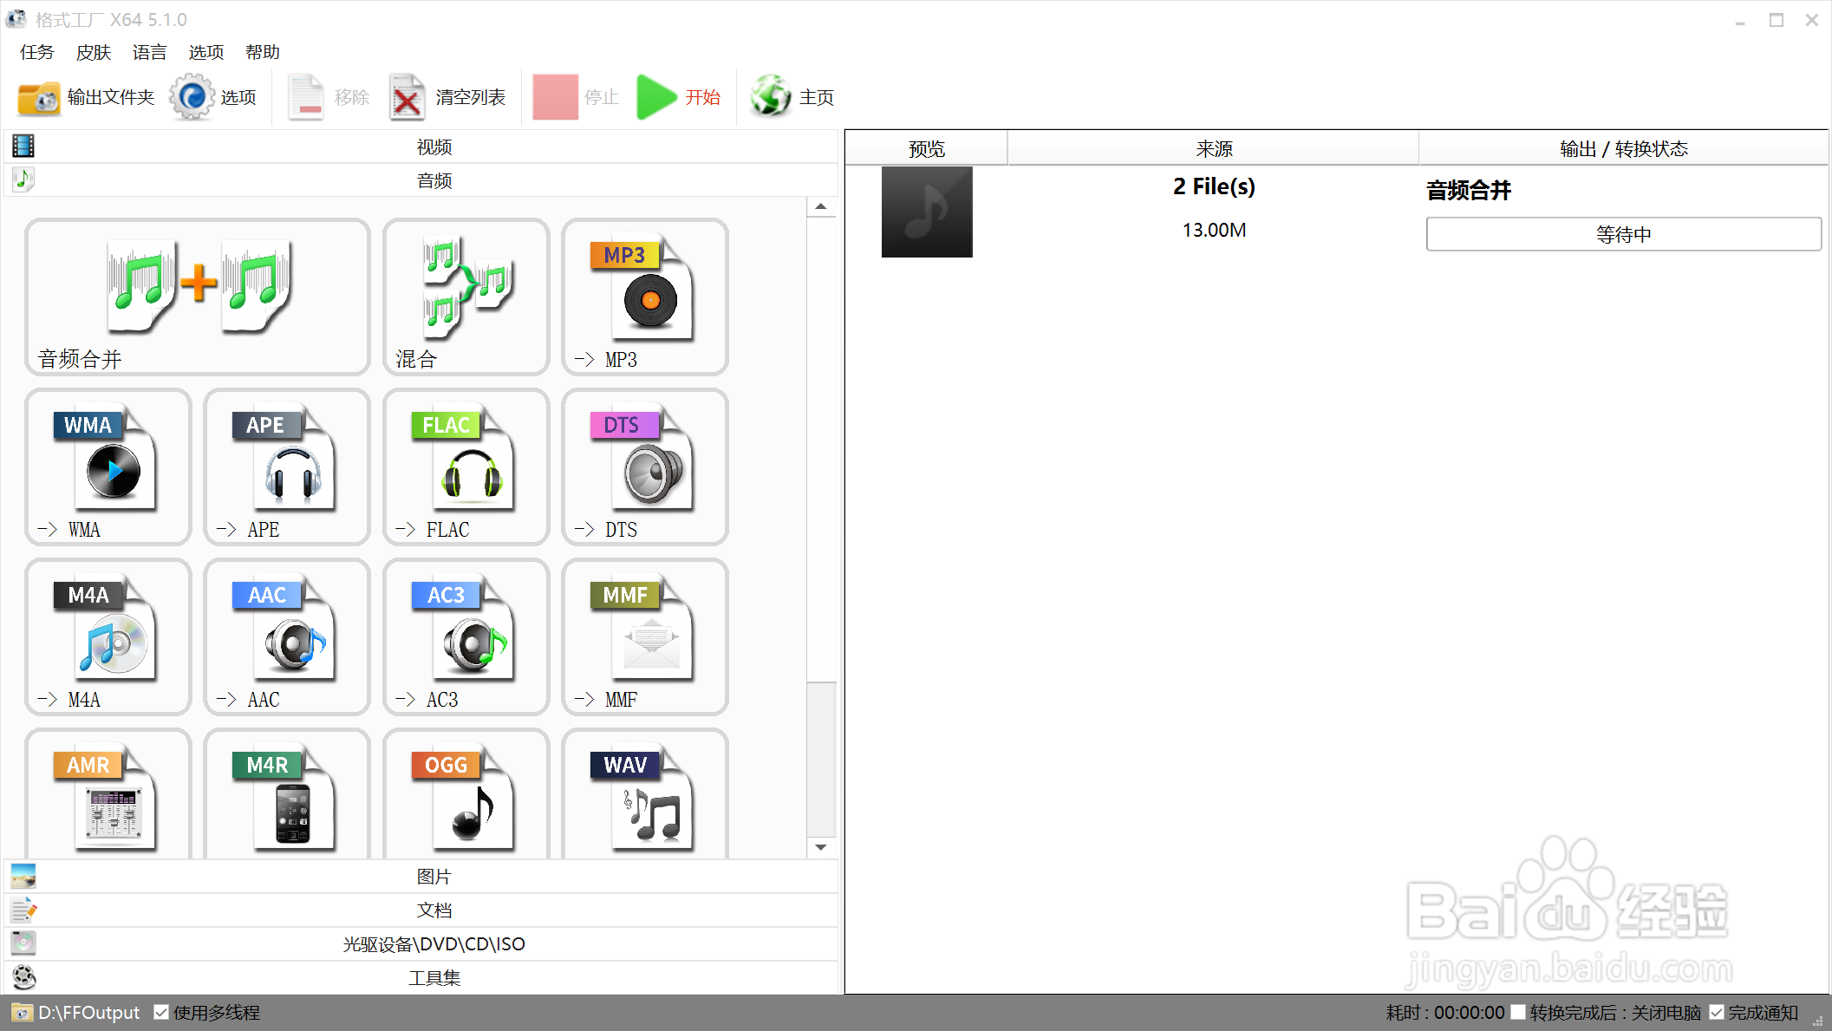Expand the 图片 picture category section
This screenshot has height=1031, width=1832.
pos(434,877)
